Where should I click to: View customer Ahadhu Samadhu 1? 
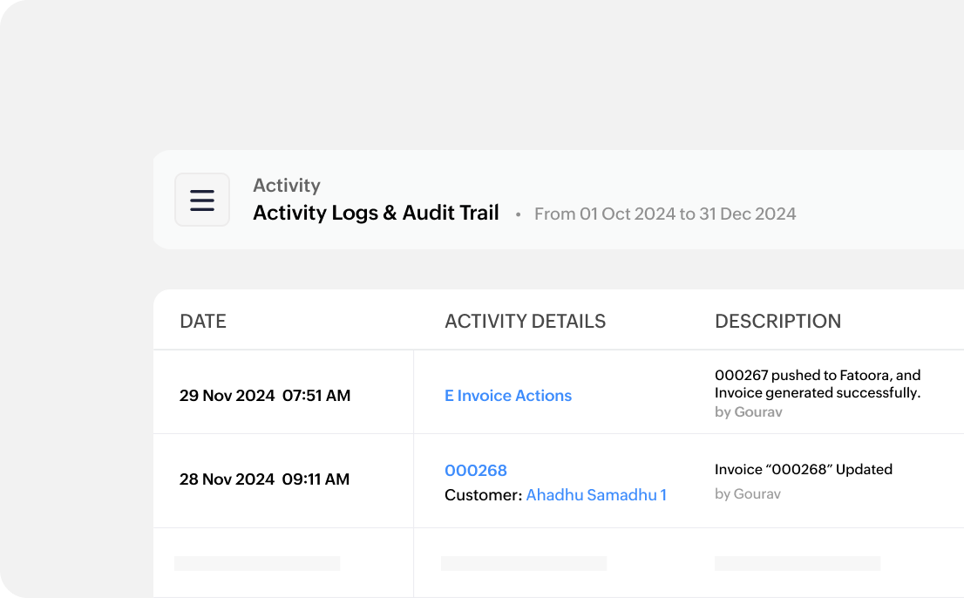(x=596, y=494)
